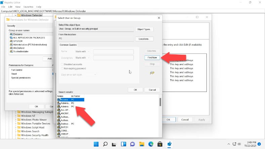This screenshot has width=265, height=149.
Task: Open the File menu
Action: pyautogui.click(x=3, y=7)
